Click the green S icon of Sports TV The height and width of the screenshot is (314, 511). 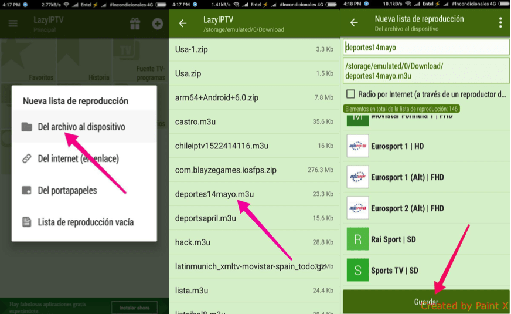(x=357, y=270)
